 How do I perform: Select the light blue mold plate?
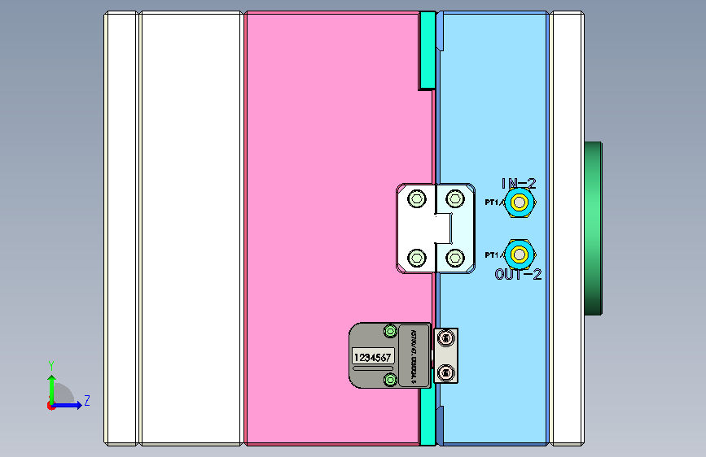493,112
